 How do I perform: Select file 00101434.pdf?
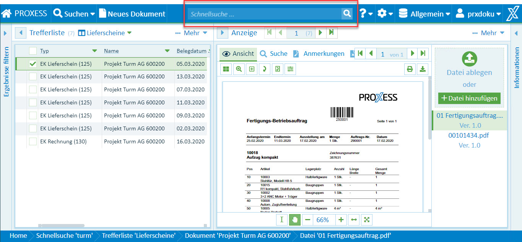pos(468,135)
